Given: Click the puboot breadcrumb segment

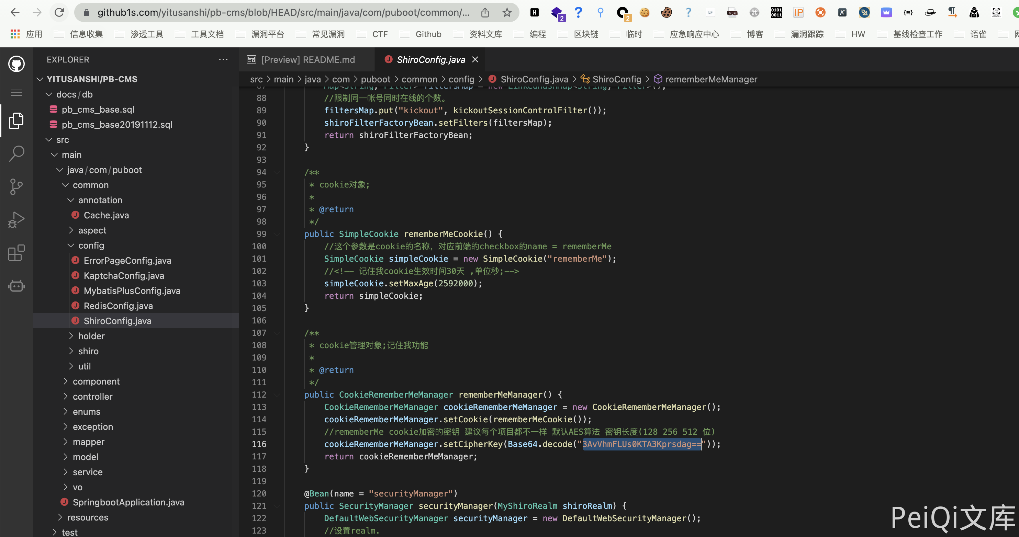Looking at the screenshot, I should click(375, 79).
